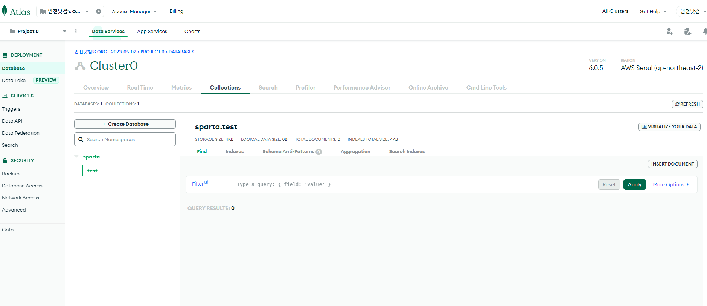Image resolution: width=707 pixels, height=306 pixels.
Task: Switch to App Services tab
Action: tap(152, 32)
